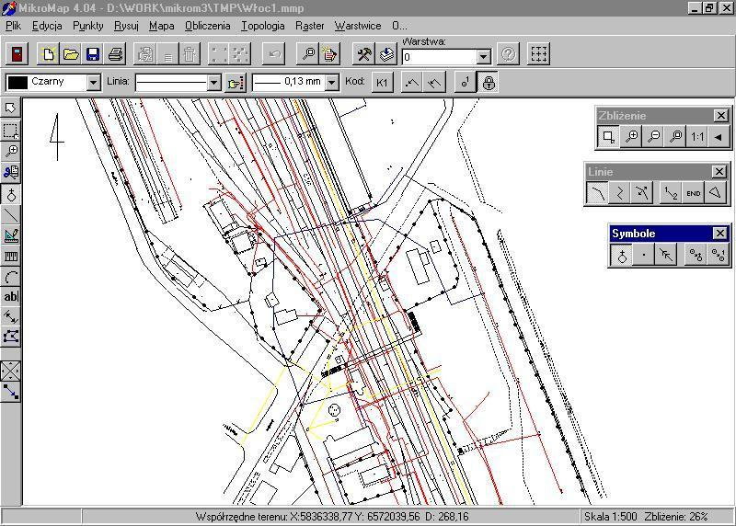Click the Print icon in toolbar
Viewport: 736px width, 526px height.
coord(115,55)
